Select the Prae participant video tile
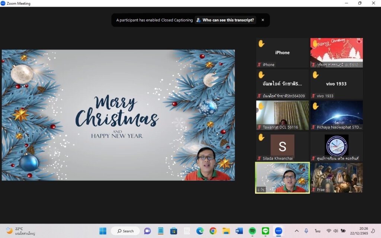The image size is (381, 238). [336, 178]
